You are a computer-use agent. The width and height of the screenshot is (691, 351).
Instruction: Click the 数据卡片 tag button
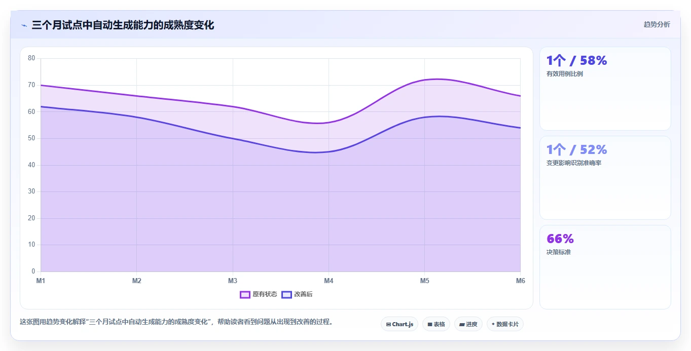[505, 324]
